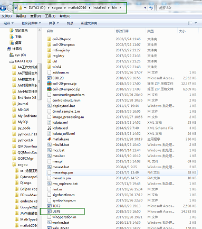Image resolution: width=202 pixels, height=229 pixels.
Task: Select 计算机 in the navigation tree
Action: point(17,49)
